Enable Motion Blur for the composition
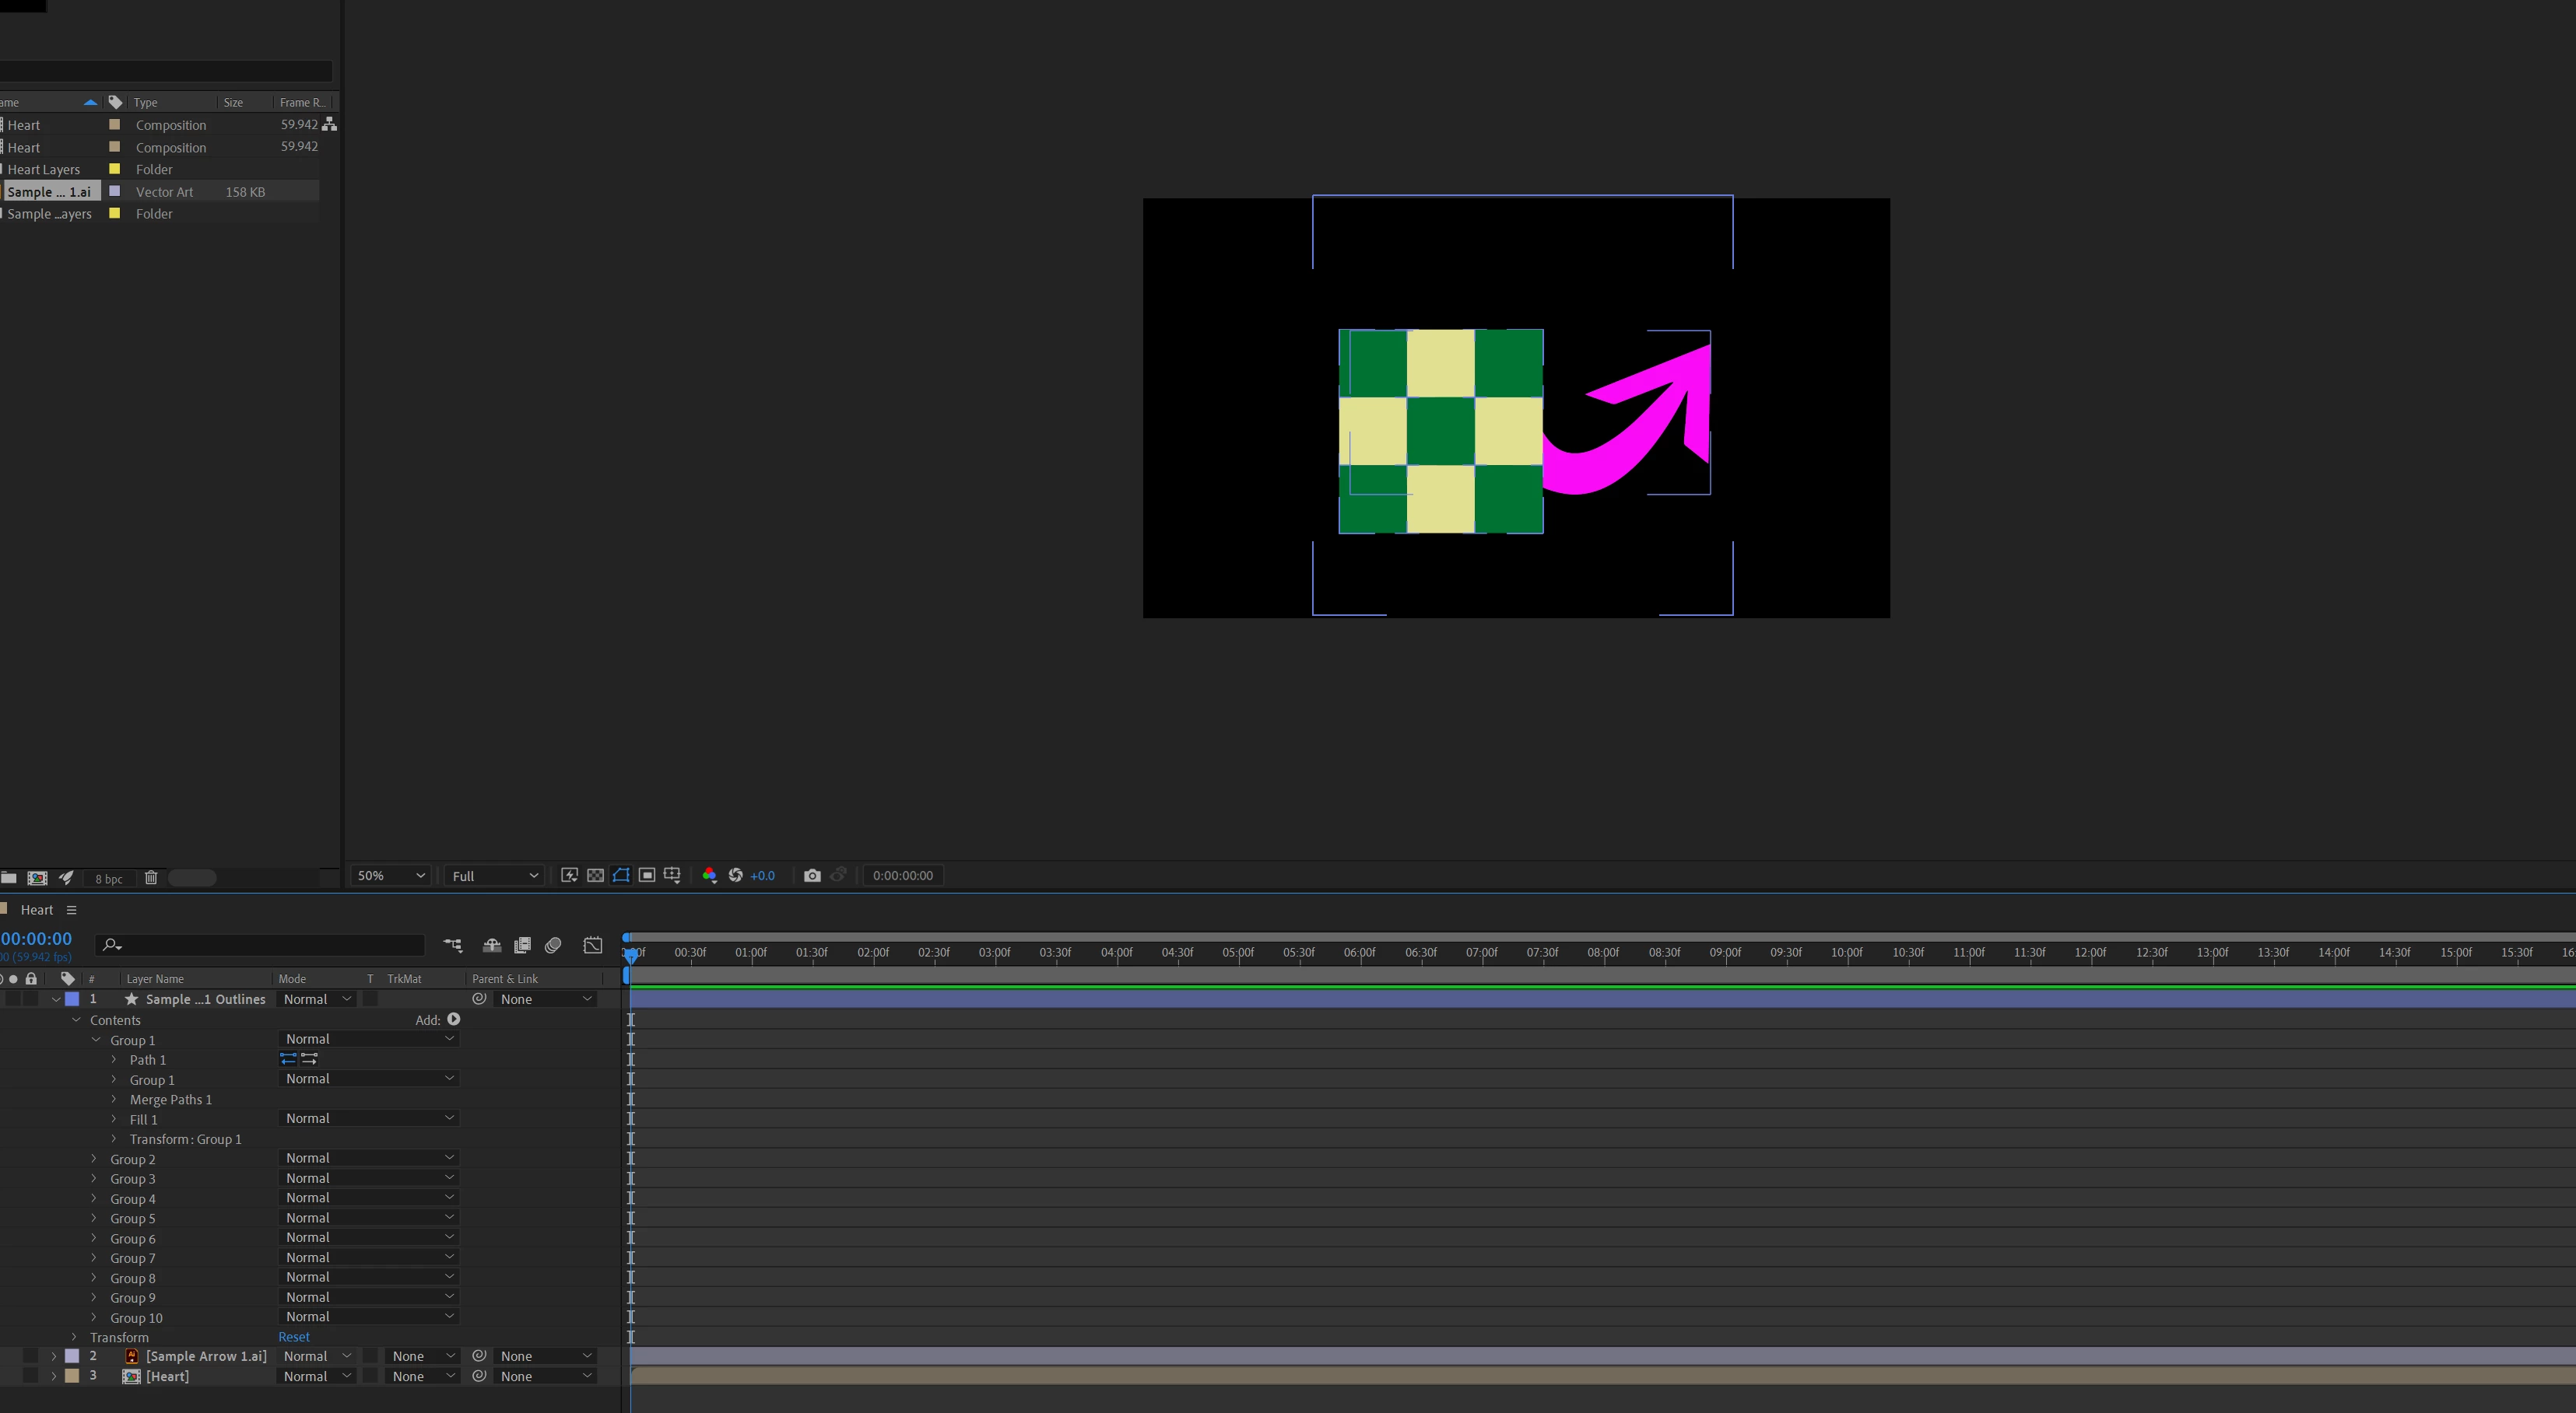 [553, 946]
